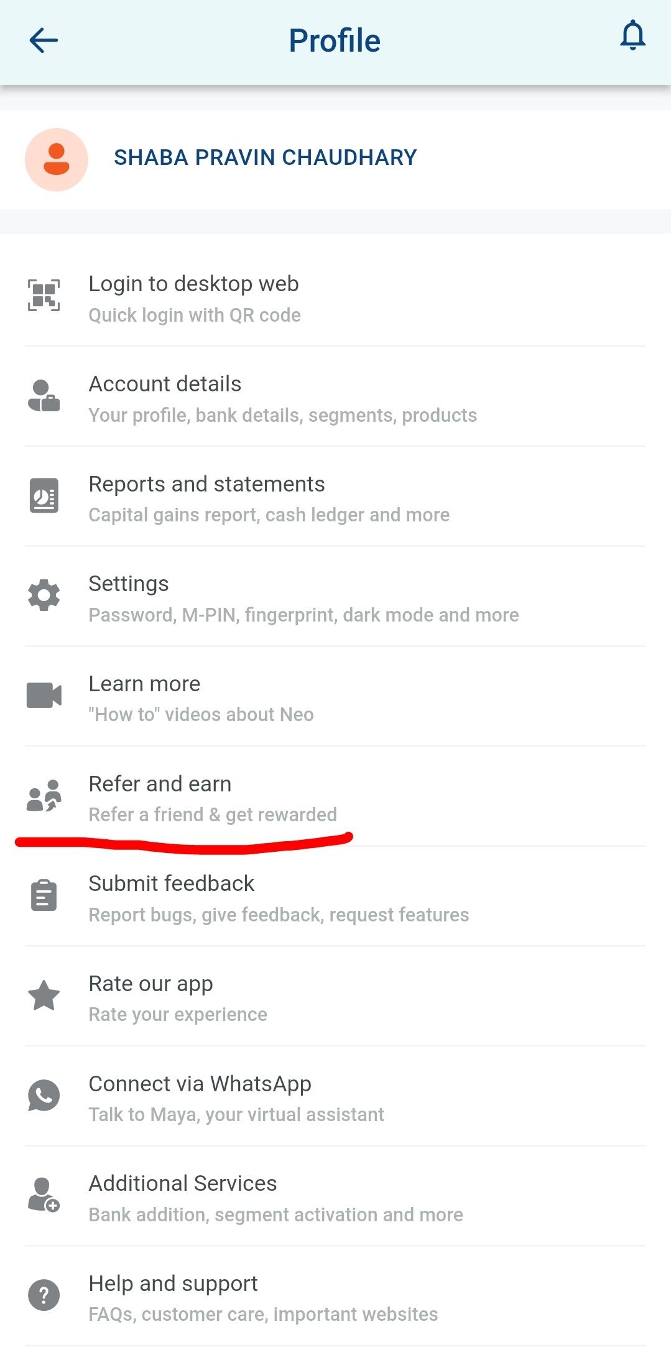Tap the Additional Services user-plus icon
Screen dimensions: 671x1347
tap(44, 1195)
